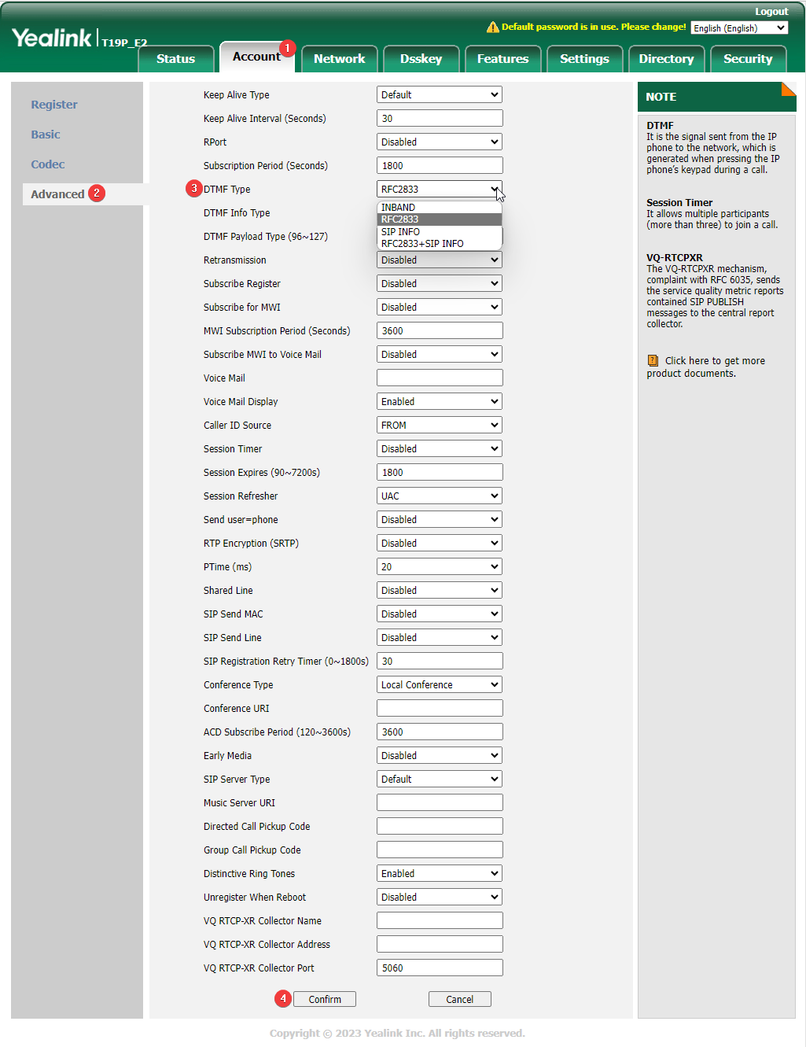The width and height of the screenshot is (806, 1047).
Task: Expand the Keep Alive Type dropdown
Action: point(439,95)
